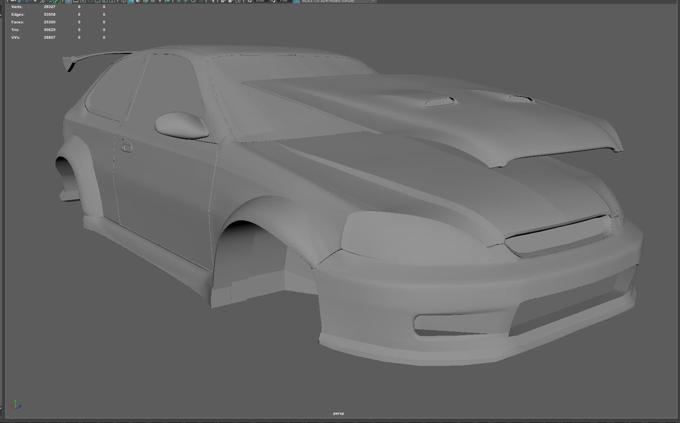
Task: Click the select camera icon in panel toolbar
Action: 12,1
